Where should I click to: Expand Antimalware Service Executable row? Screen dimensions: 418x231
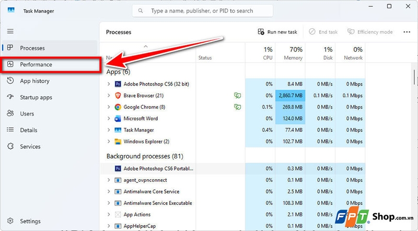click(109, 203)
